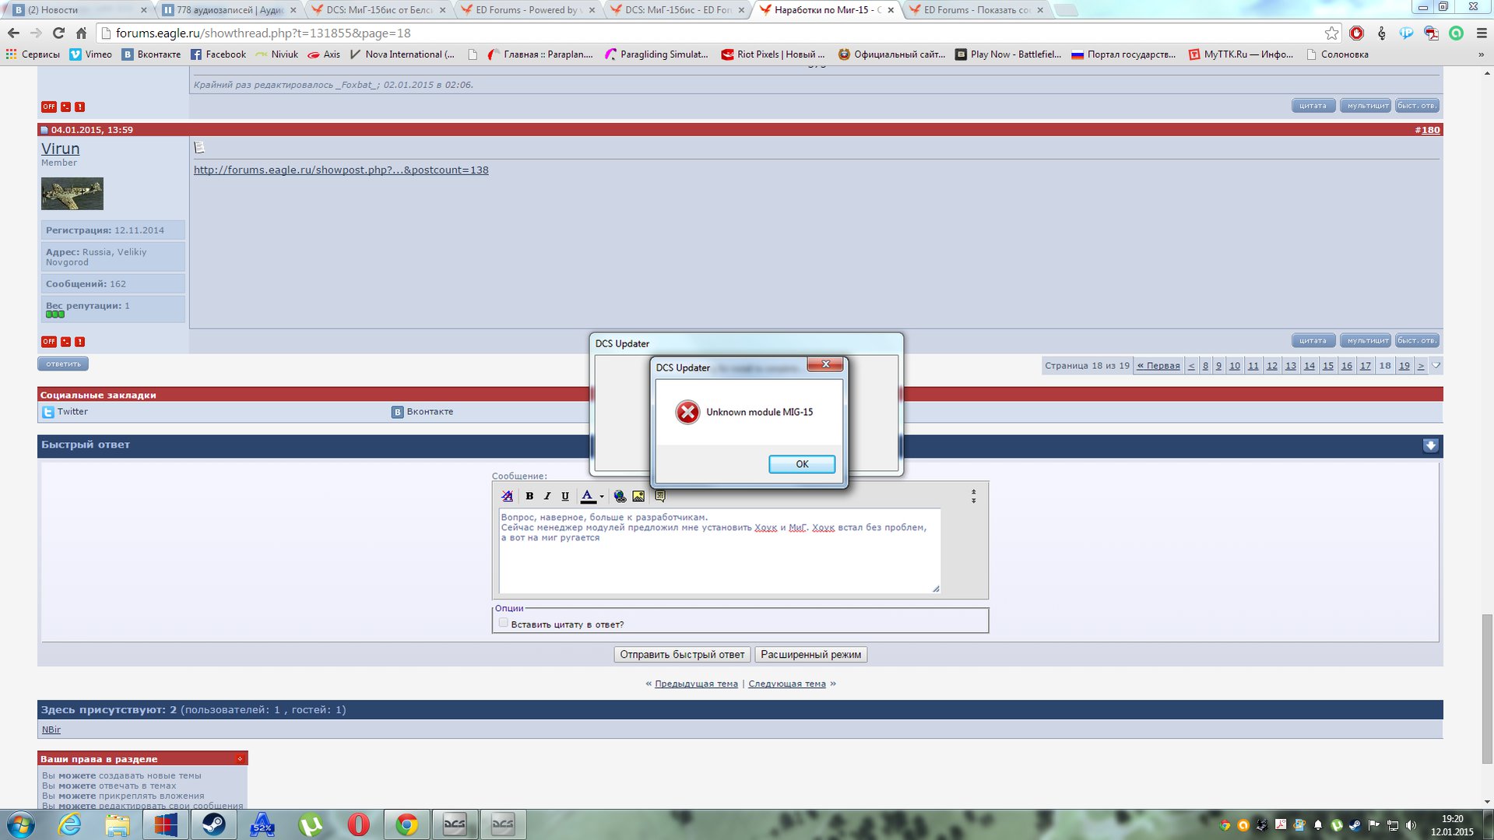Image resolution: width=1494 pixels, height=840 pixels.
Task: Open the Facebook bookmark
Action: tap(218, 54)
